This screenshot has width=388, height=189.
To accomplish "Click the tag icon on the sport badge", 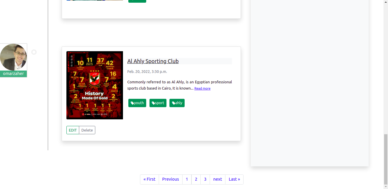I will (x=153, y=103).
